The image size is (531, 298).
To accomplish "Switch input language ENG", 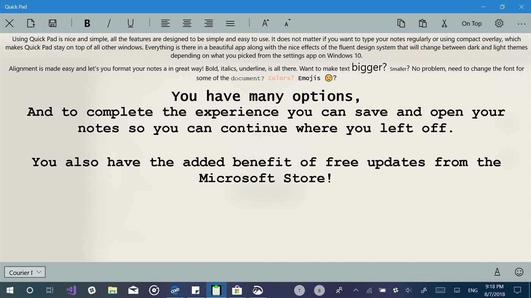I will click(473, 290).
